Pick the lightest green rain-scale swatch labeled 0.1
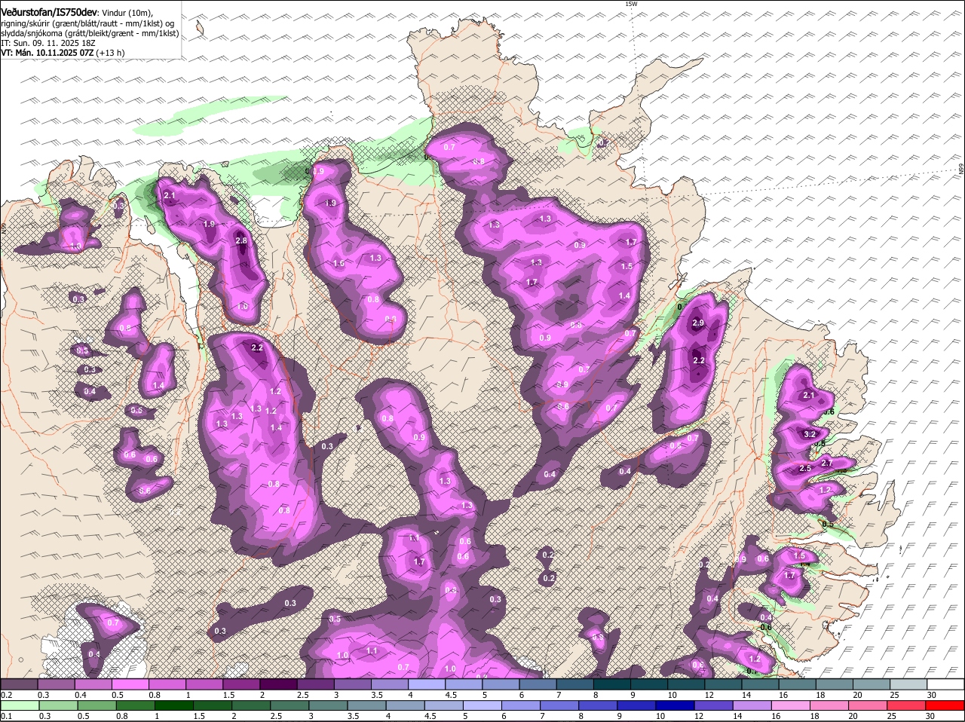The height and width of the screenshot is (722, 965). pyautogui.click(x=20, y=706)
